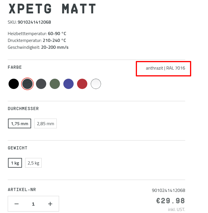
Task: Click the anthrazit RAL 7016 color label
Action: point(165,68)
